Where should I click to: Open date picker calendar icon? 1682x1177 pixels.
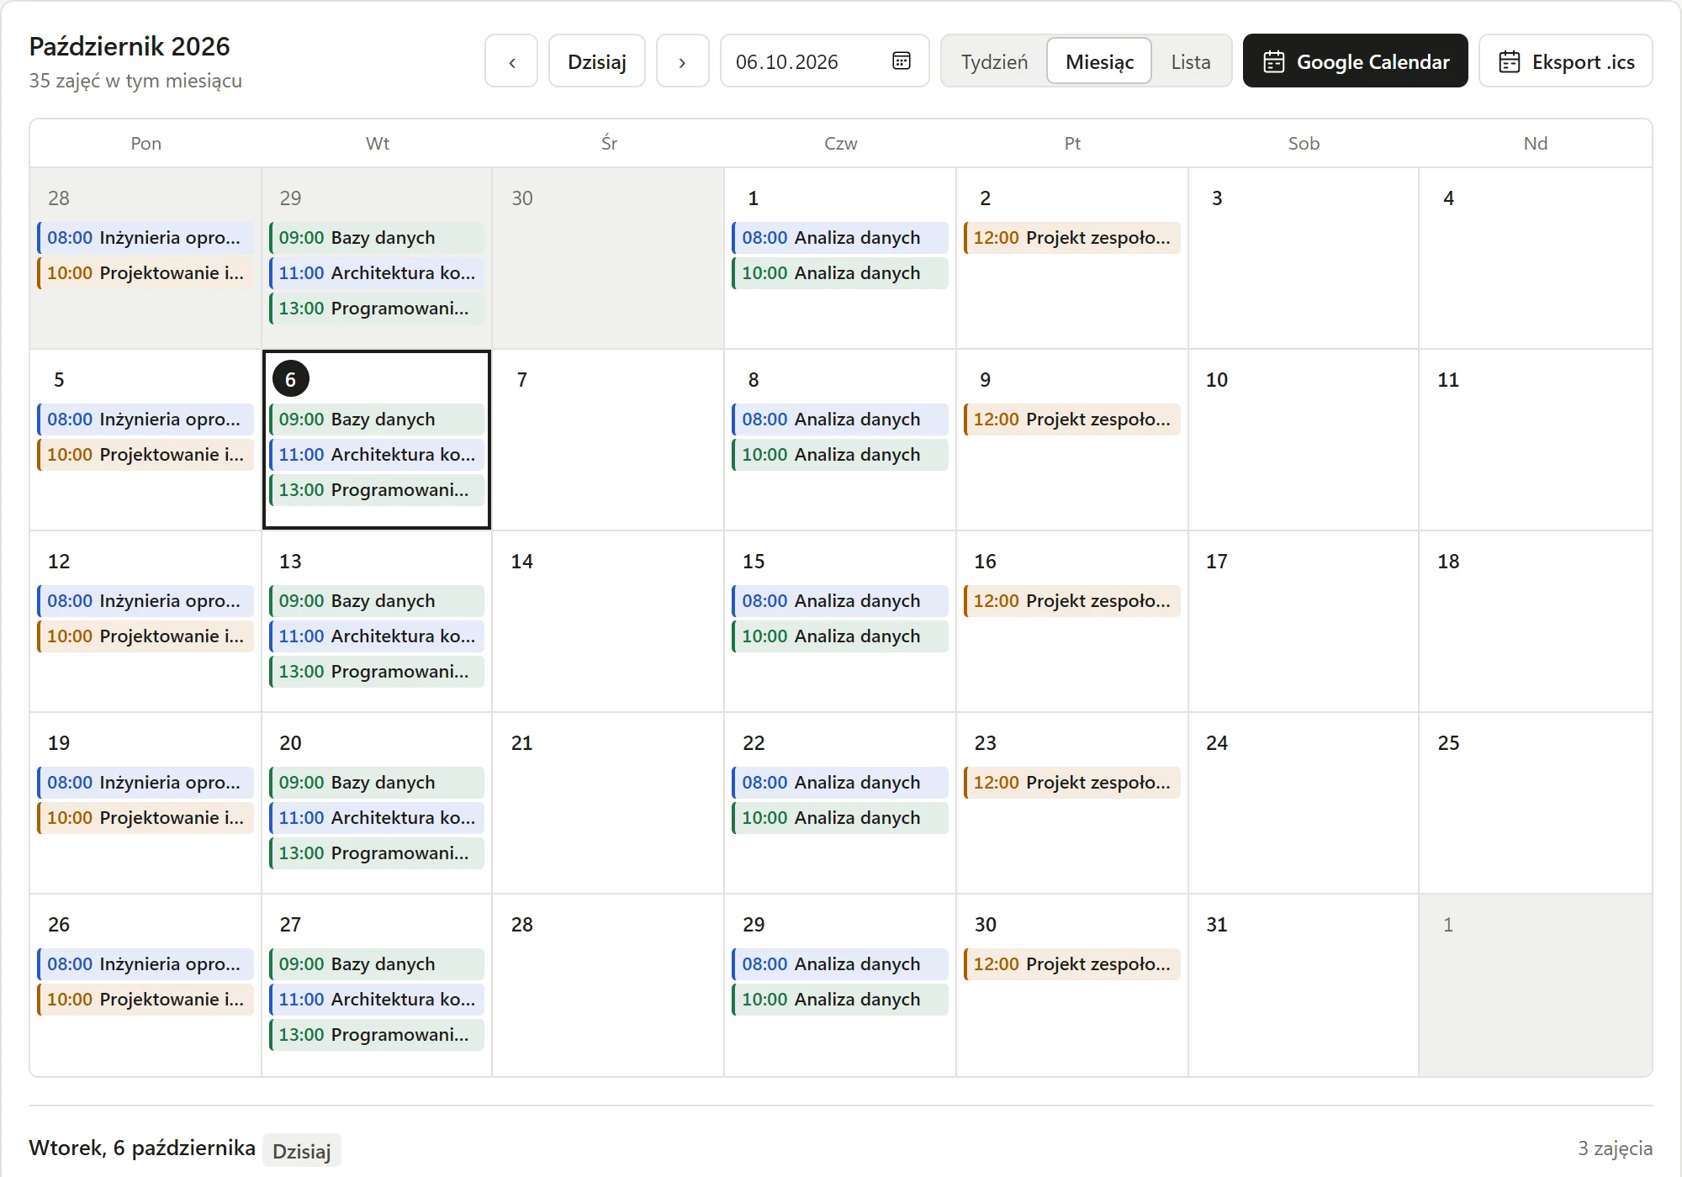click(x=901, y=61)
